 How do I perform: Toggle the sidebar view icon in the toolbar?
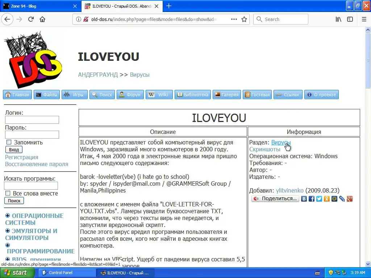[x=350, y=20]
